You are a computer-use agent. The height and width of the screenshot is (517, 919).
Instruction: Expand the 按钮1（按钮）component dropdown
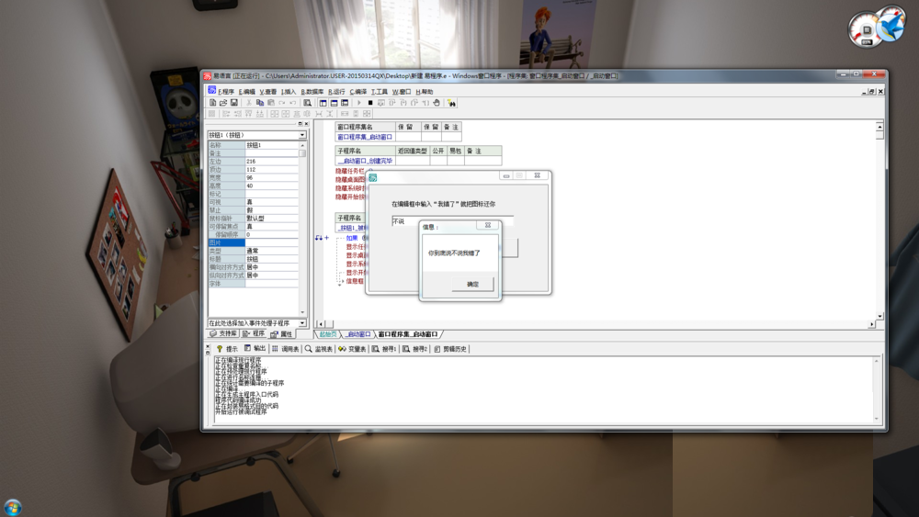click(x=302, y=135)
